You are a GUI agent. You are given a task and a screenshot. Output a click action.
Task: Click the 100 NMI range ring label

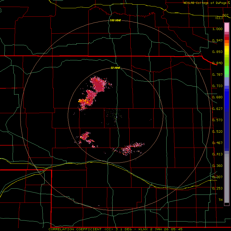[115, 20]
